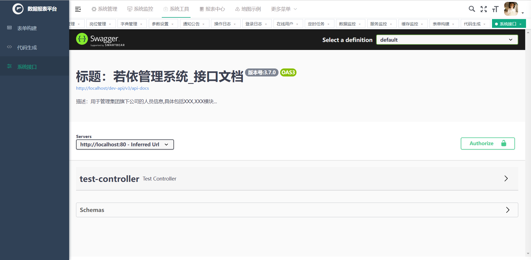This screenshot has width=531, height=260.
Task: Select the 表单构建 icon in the sidebar
Action: click(x=9, y=28)
